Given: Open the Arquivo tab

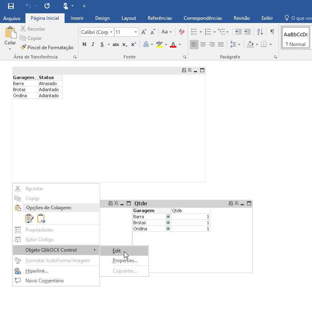Looking at the screenshot, I should (12, 18).
